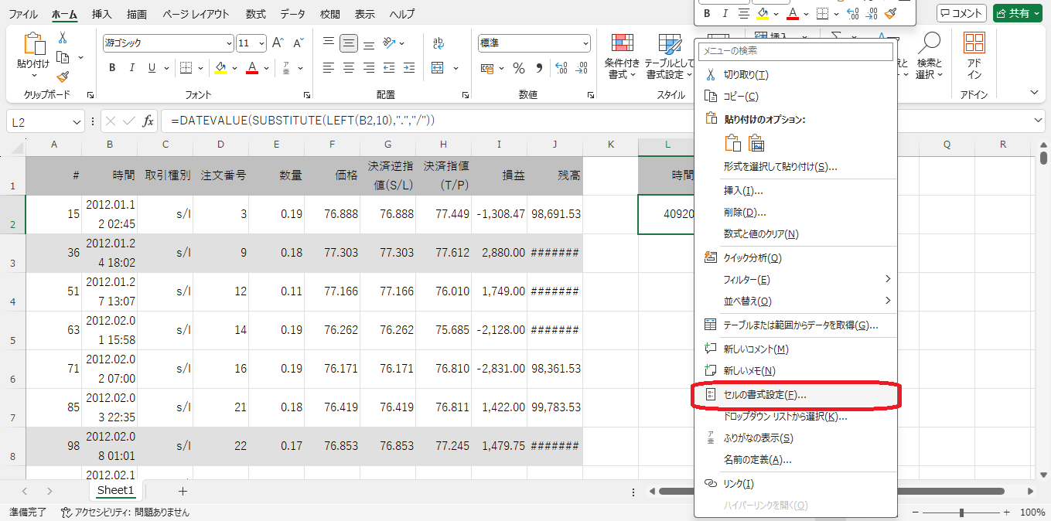Click the format painter in the mini toolbar
The image size is (1051, 521).
pyautogui.click(x=890, y=13)
